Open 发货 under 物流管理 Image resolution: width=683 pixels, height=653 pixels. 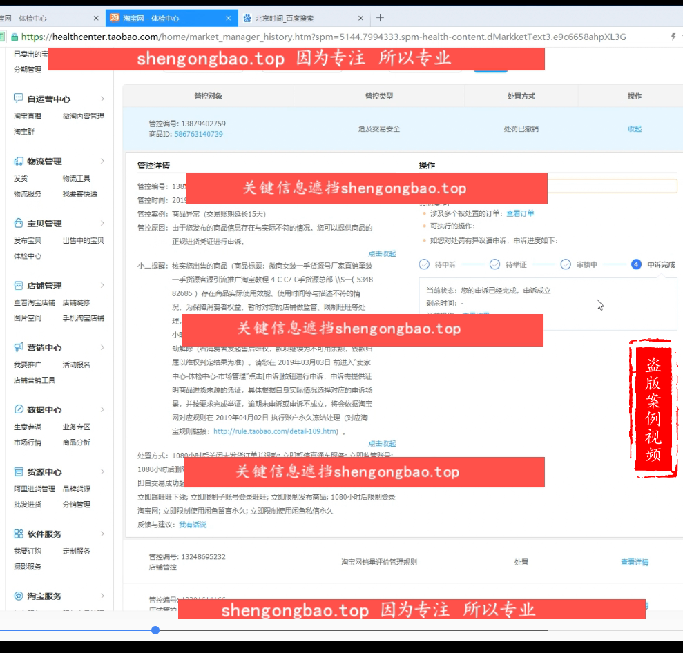coord(21,179)
